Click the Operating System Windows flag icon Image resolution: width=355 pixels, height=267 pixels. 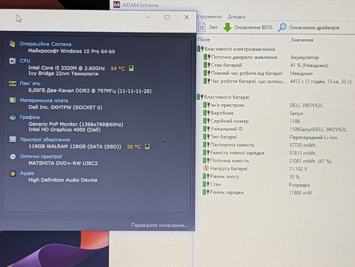12,44
